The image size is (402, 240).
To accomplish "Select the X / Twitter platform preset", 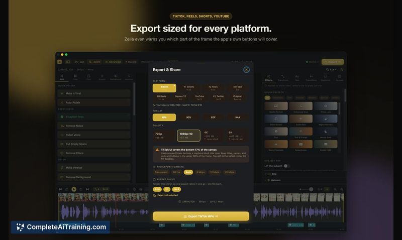I will point(219,97).
